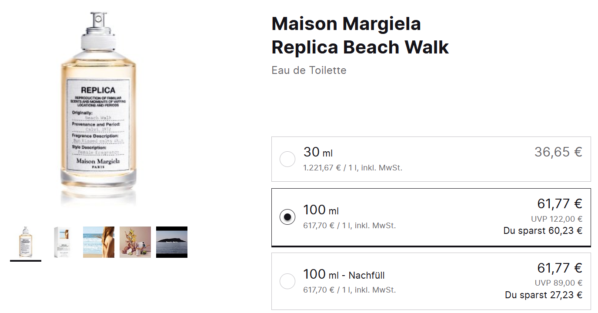Click the 30 ml size label
This screenshot has width=598, height=313.
click(x=318, y=152)
